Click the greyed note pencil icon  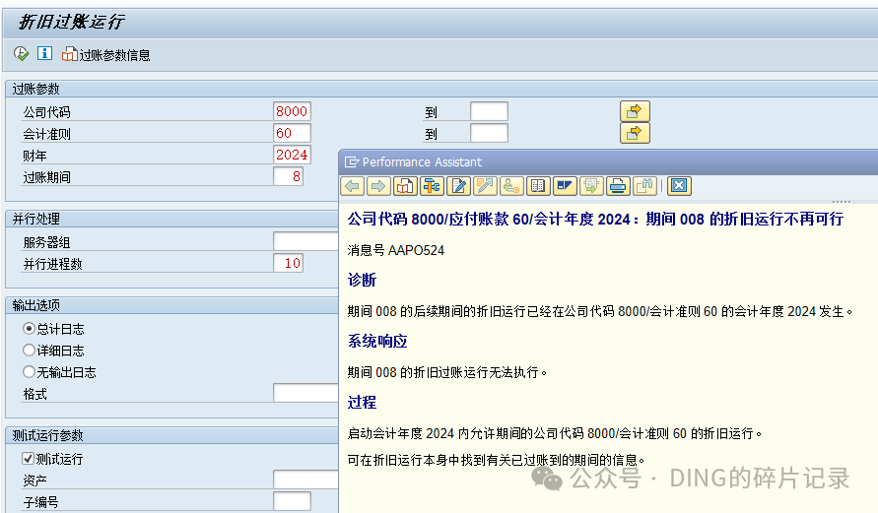tap(486, 186)
